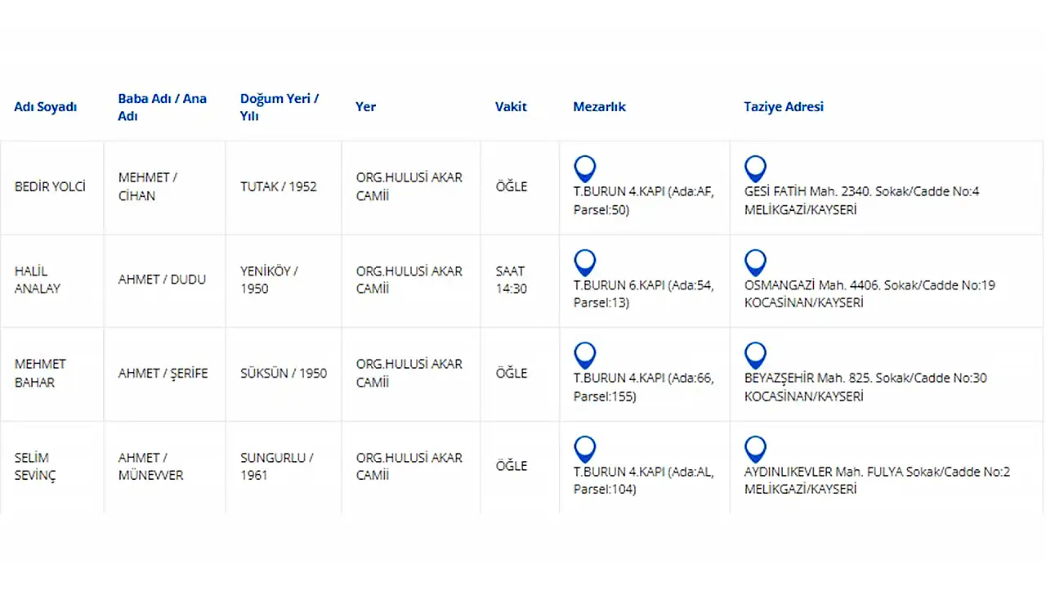Select the Baba Adı / Ana Adı header

click(x=162, y=107)
